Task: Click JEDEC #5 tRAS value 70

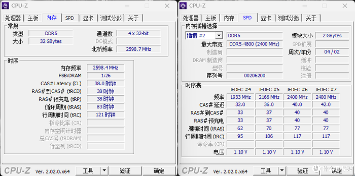Action: 269,128
